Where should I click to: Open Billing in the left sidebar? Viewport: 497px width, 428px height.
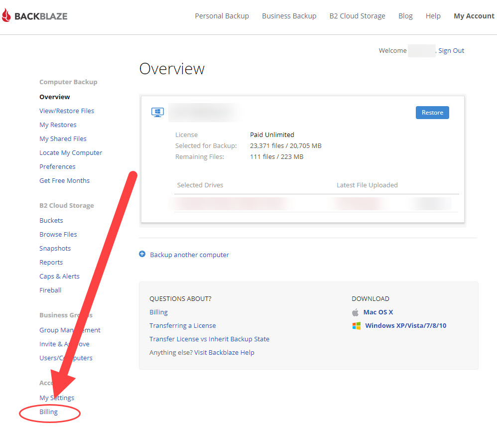[48, 412]
